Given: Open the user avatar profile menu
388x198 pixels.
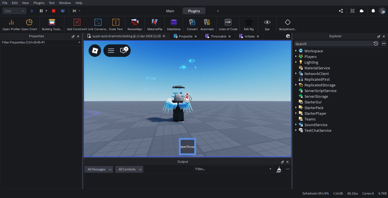Looking at the screenshot, I should coord(382,11).
